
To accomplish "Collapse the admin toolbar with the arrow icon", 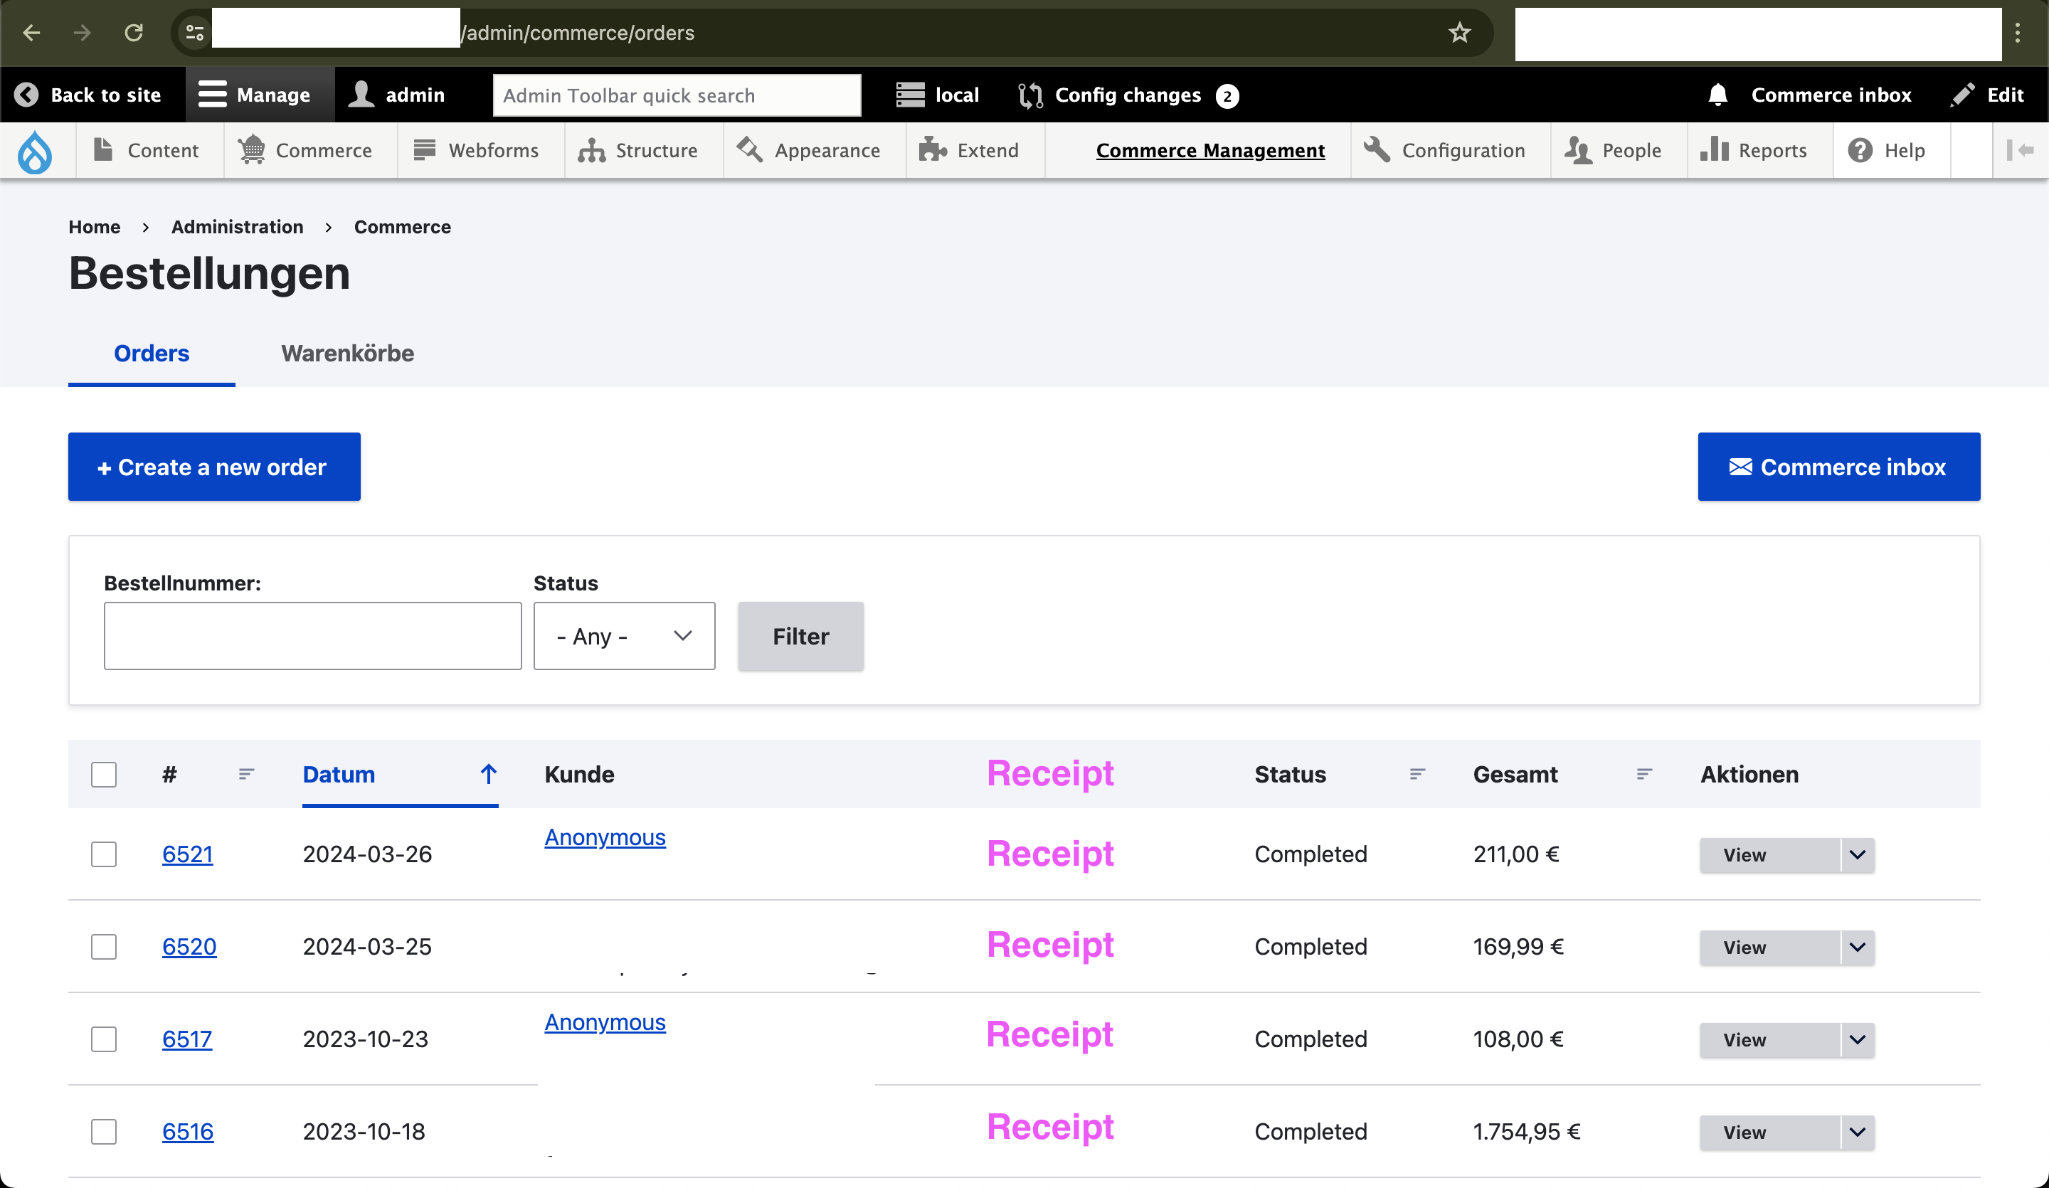I will [x=2021, y=150].
